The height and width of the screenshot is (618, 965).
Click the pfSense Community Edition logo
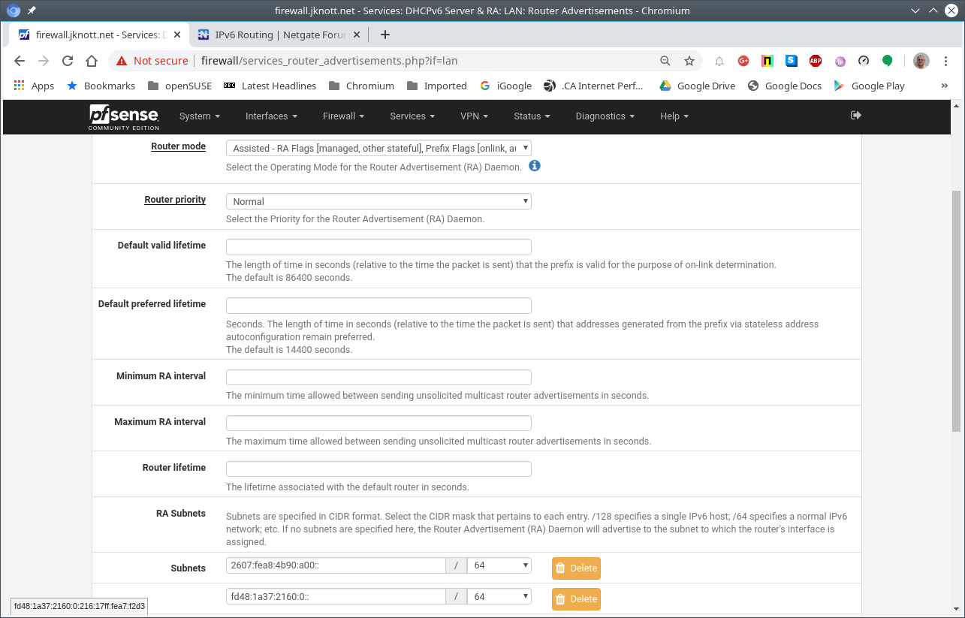click(x=124, y=116)
